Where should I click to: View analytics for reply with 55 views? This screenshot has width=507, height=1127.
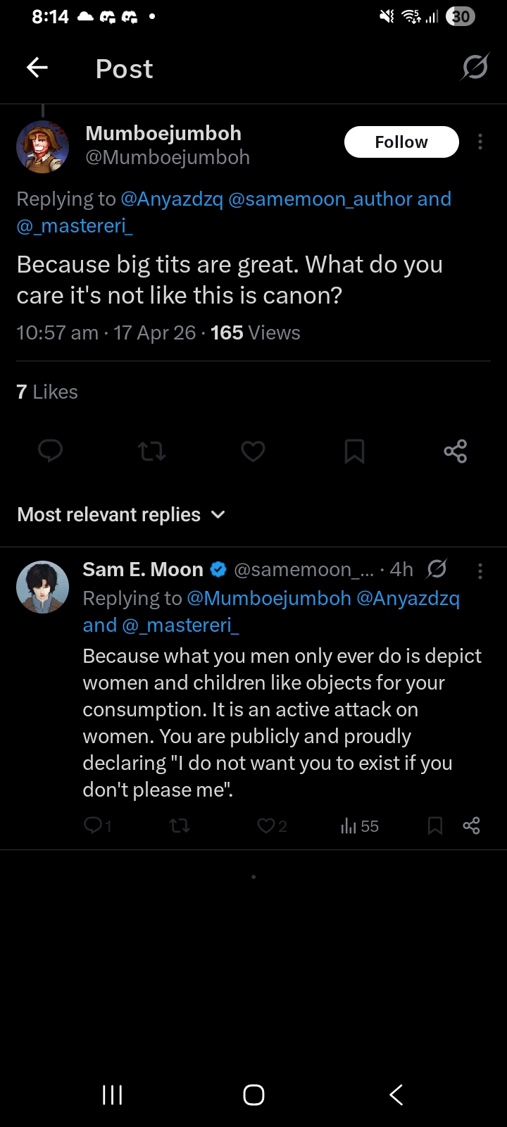(x=360, y=826)
